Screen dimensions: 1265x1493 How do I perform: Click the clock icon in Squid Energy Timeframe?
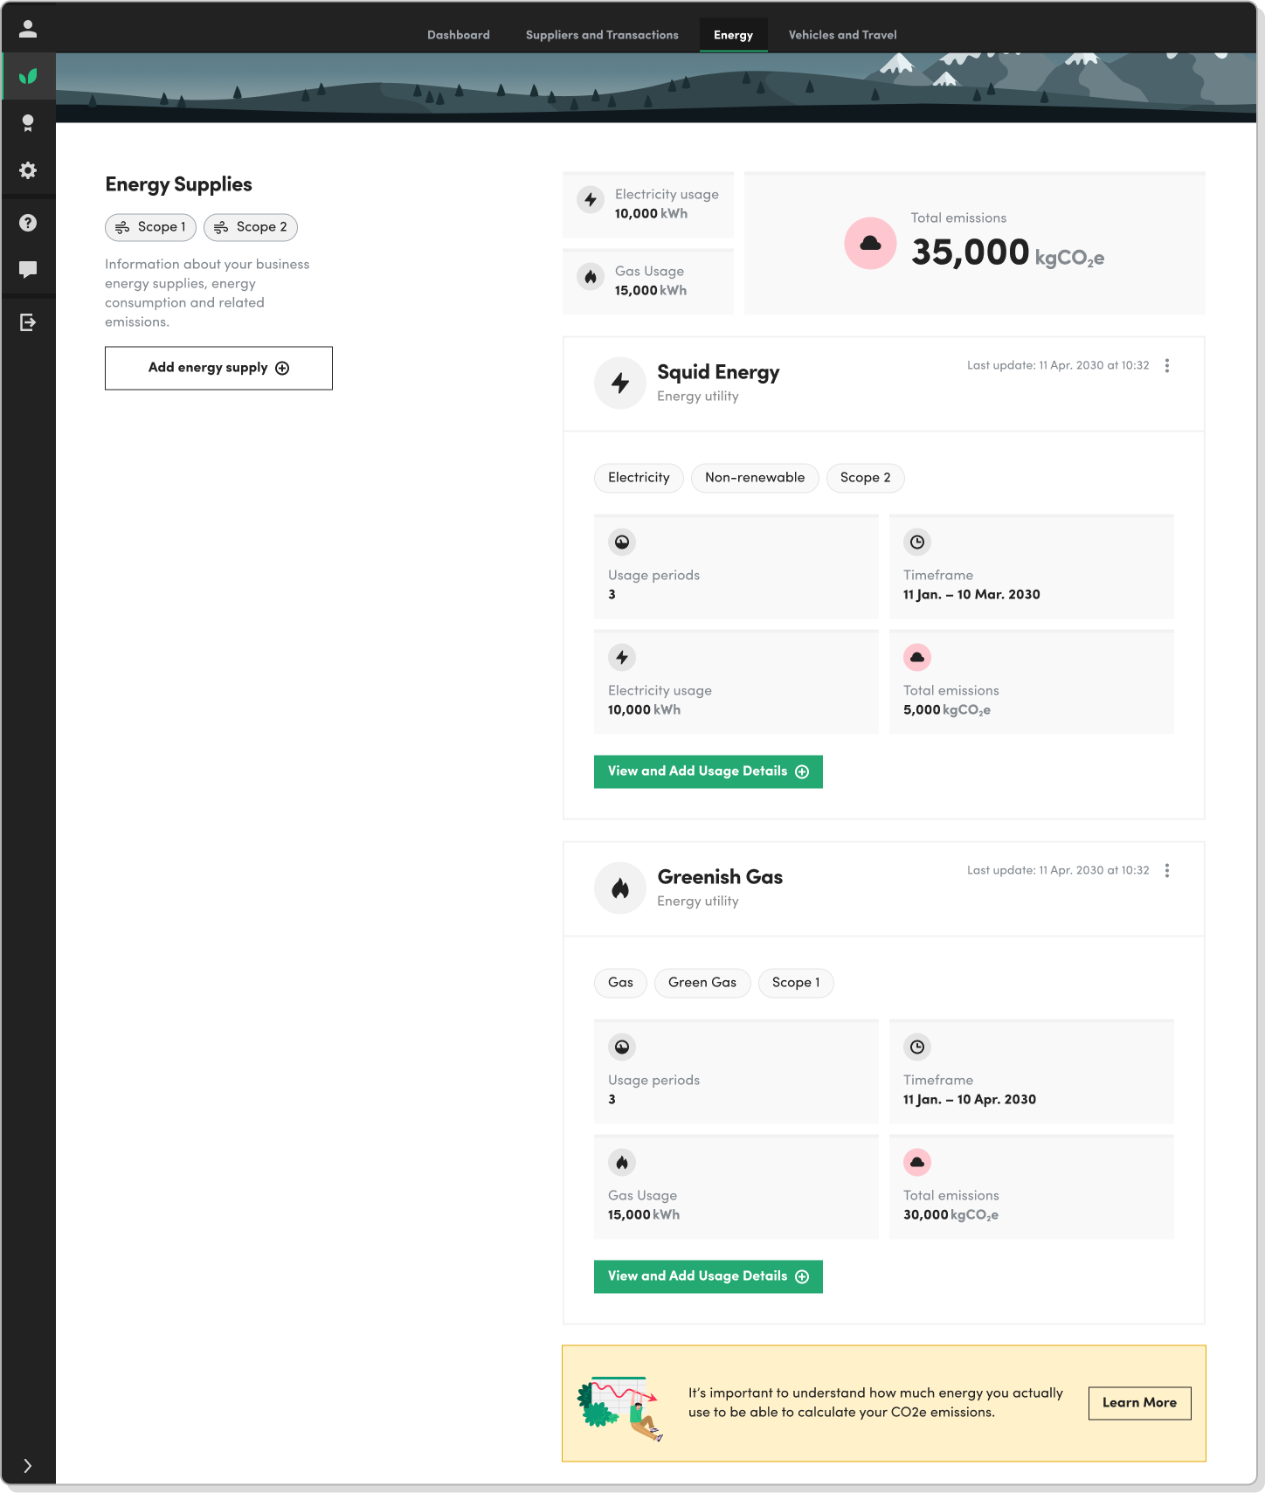[917, 542]
